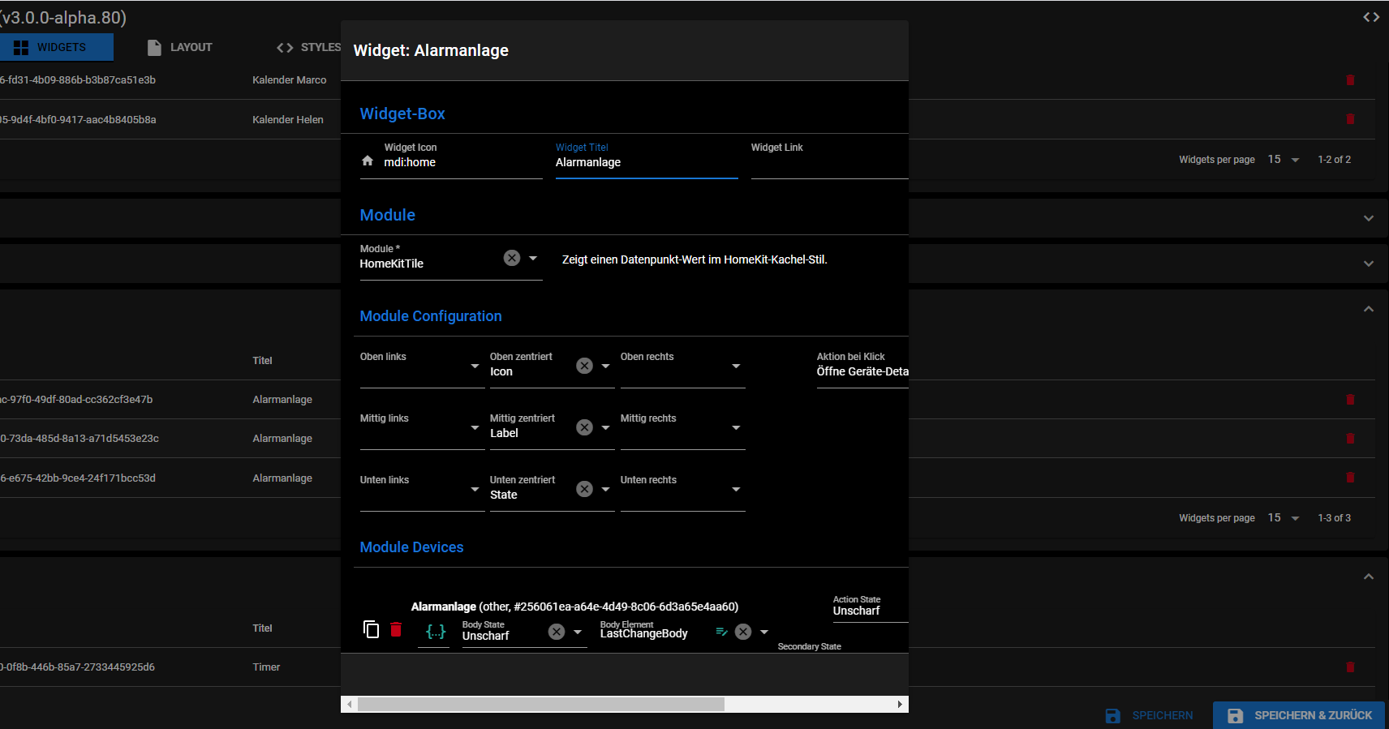Click the edit icon beside LastChangeBody
This screenshot has width=1389, height=729.
click(x=721, y=631)
